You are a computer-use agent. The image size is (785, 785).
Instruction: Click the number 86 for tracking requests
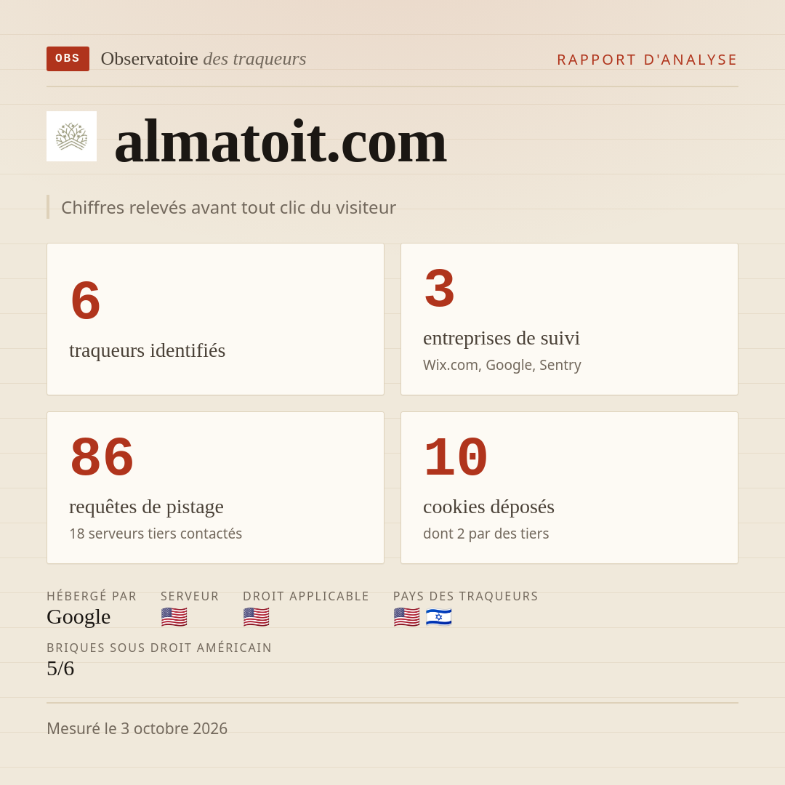click(x=102, y=458)
